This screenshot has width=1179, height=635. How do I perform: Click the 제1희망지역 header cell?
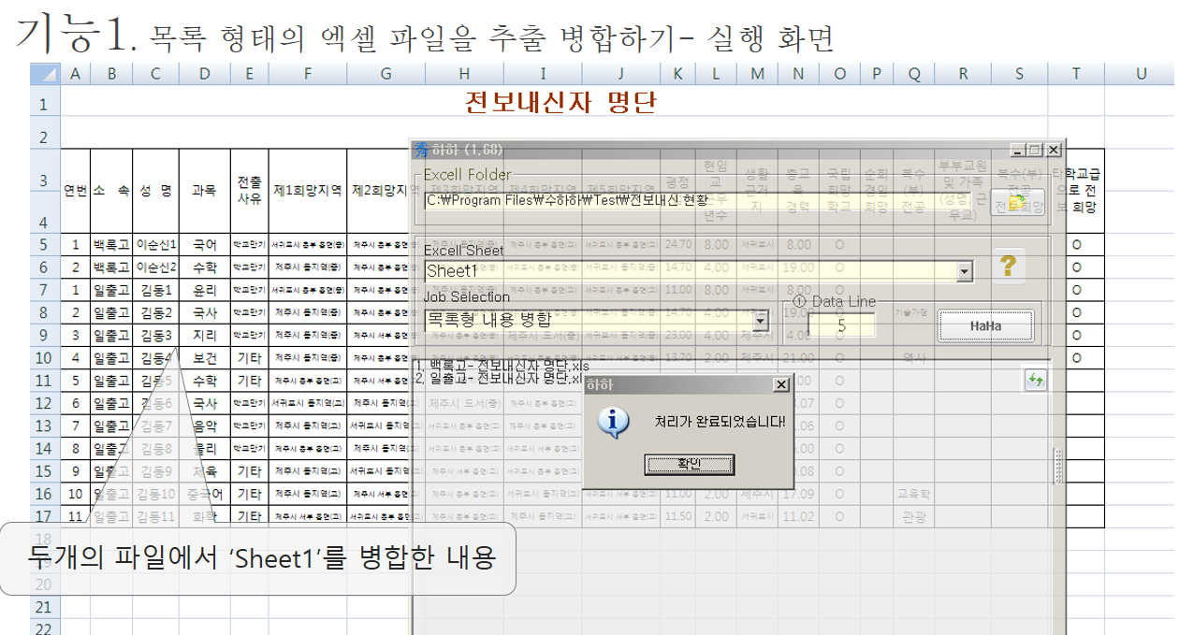pyautogui.click(x=308, y=191)
